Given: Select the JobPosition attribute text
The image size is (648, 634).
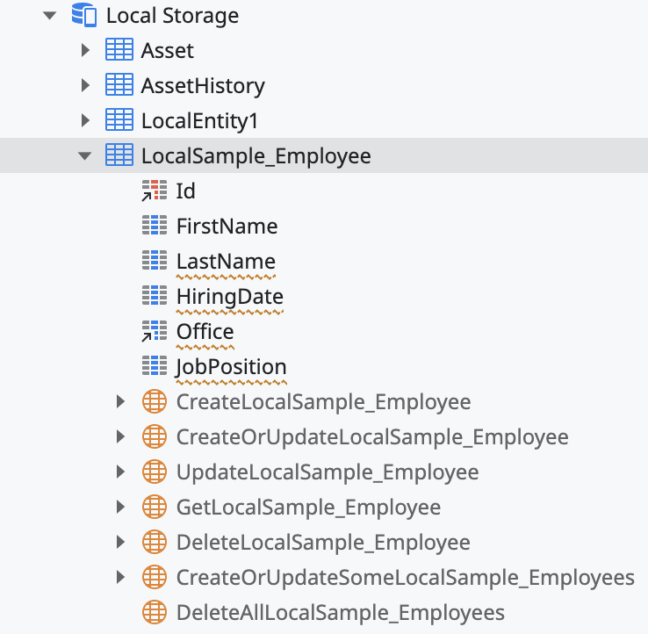Looking at the screenshot, I should tap(231, 368).
